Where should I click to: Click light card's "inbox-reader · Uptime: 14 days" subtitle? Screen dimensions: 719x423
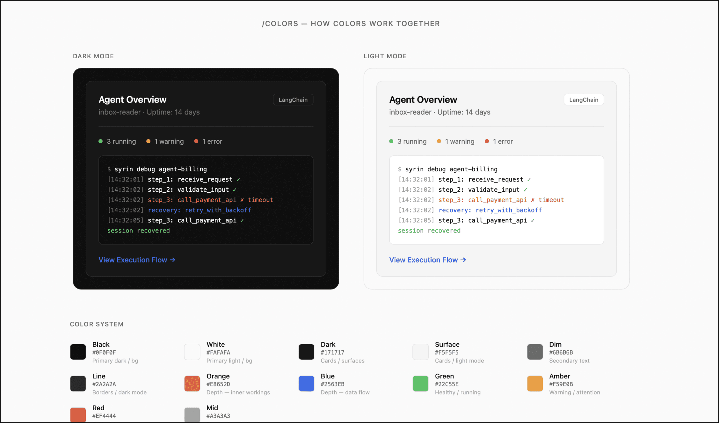tap(439, 112)
